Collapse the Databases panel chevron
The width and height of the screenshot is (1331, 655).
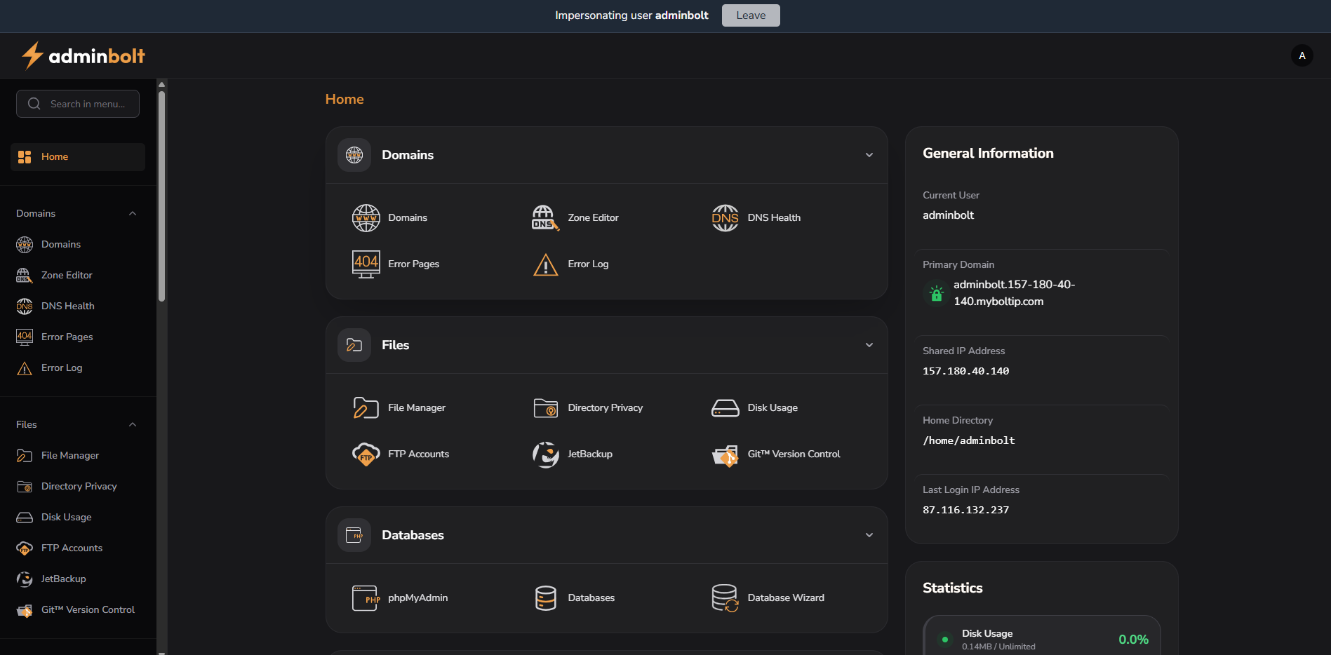coord(869,535)
